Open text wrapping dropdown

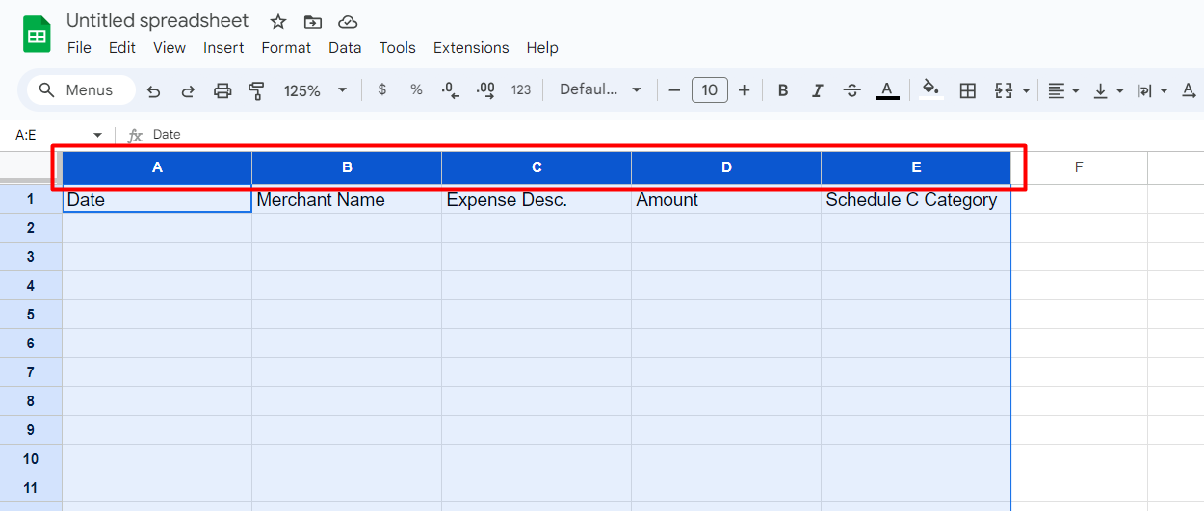(1152, 90)
